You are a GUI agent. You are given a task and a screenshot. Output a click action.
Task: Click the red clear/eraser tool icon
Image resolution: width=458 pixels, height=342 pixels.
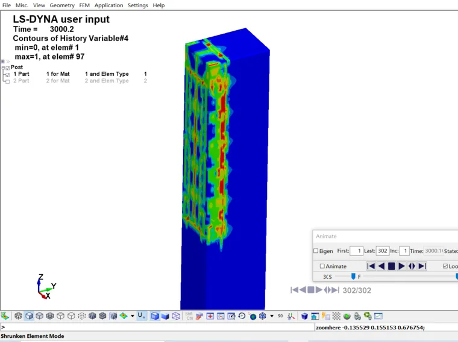click(x=199, y=316)
